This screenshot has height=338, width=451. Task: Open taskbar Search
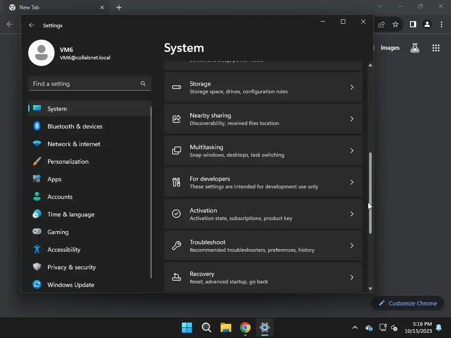(x=207, y=327)
